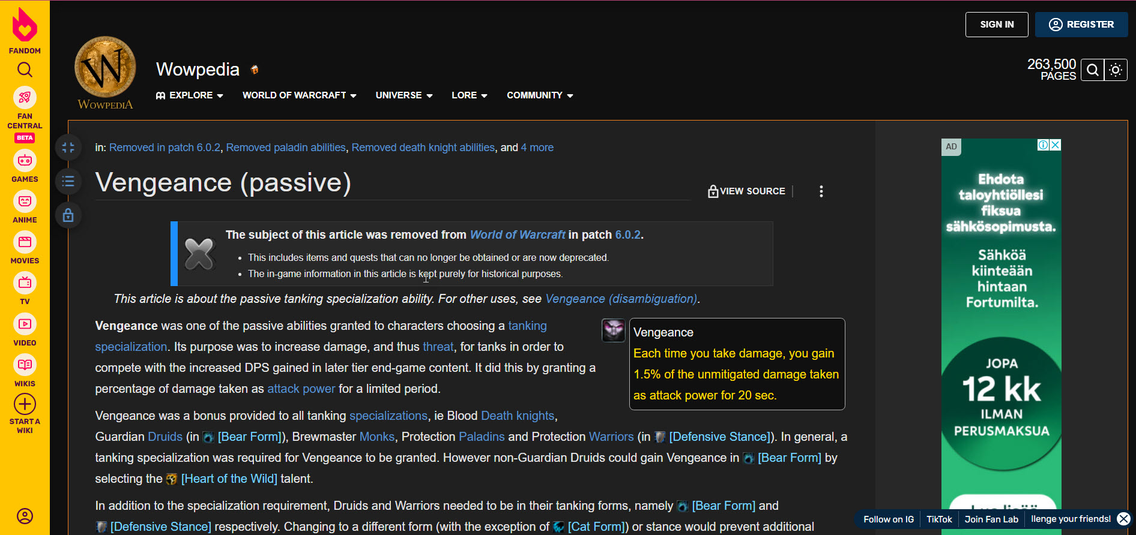The width and height of the screenshot is (1136, 535).
Task: Open the Paladins link
Action: point(482,437)
